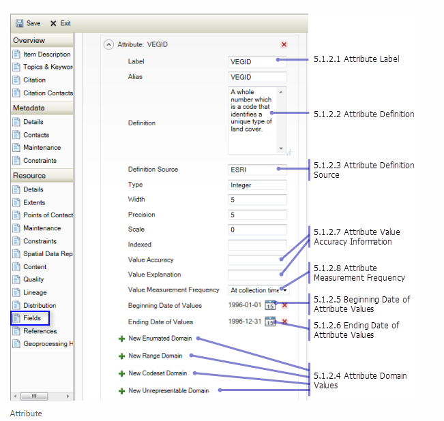Viewport: 444px width, 421px height.
Task: Click the Save disk icon
Action: (x=20, y=23)
